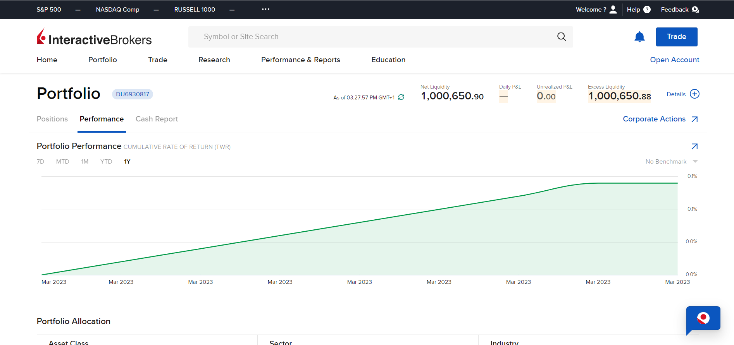Viewport: 734px width, 345px height.
Task: Open Performance & Reports menu
Action: tap(301, 60)
